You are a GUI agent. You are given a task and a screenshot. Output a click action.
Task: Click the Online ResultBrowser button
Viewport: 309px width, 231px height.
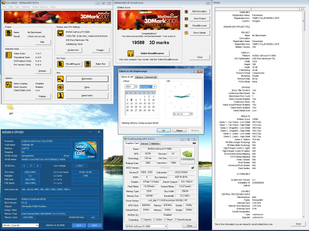pos(152,53)
